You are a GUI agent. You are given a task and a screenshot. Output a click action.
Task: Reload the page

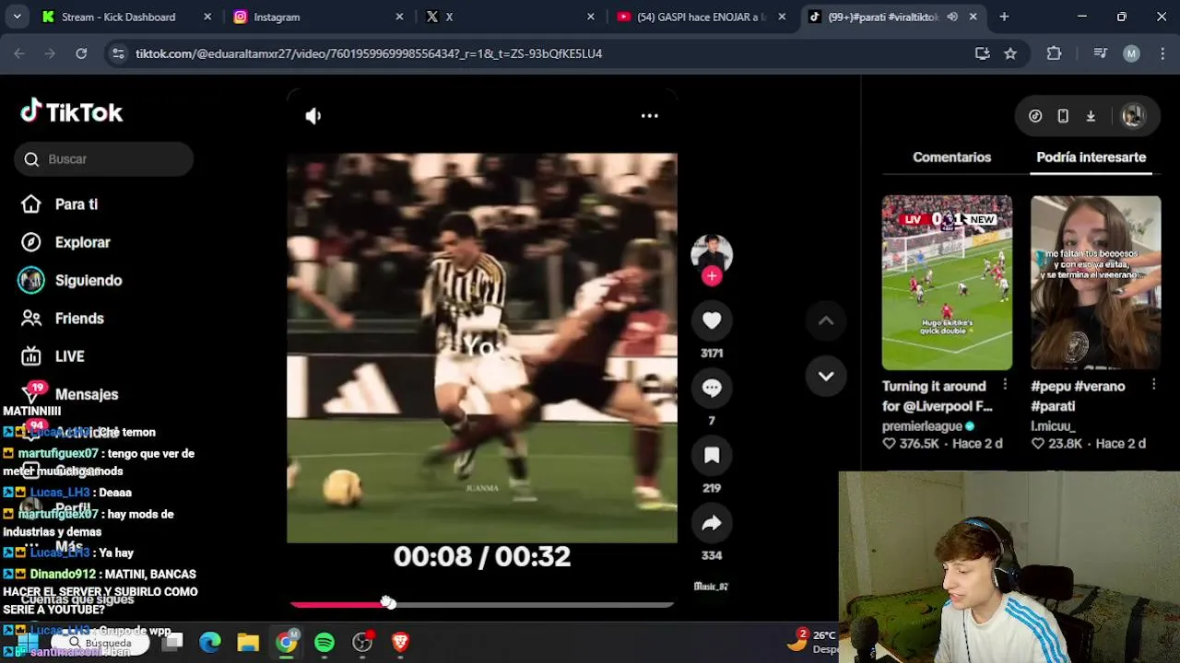[81, 53]
